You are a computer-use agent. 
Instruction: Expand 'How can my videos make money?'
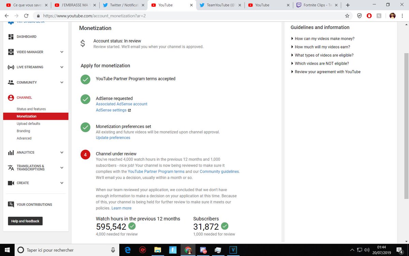tap(322, 39)
